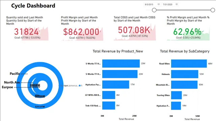Click the 'Total Revenue by SubCategory' chart title
This screenshot has width=216, height=121.
(185, 51)
